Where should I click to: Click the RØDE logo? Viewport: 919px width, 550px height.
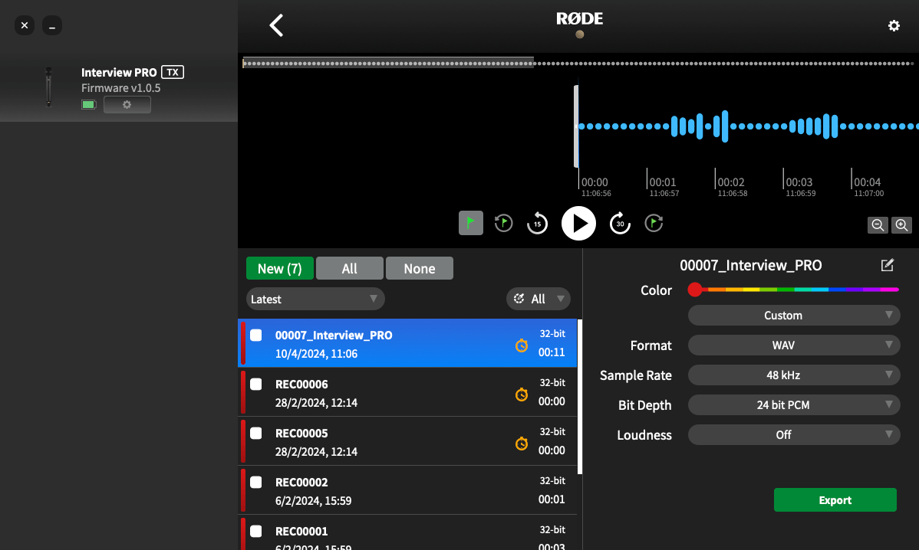coord(579,18)
